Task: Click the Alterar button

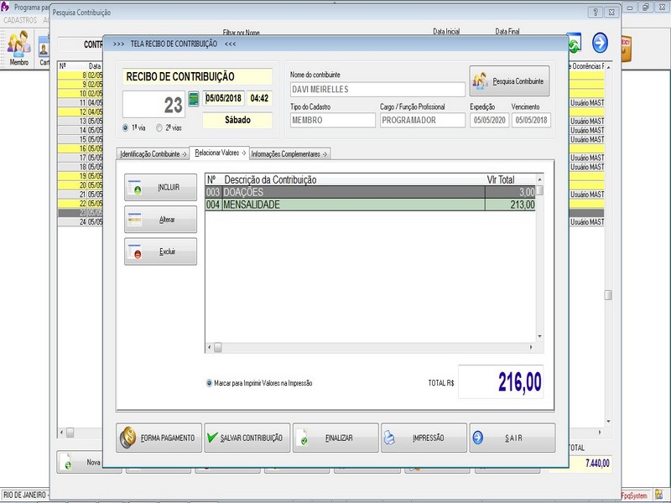Action: pyautogui.click(x=160, y=220)
